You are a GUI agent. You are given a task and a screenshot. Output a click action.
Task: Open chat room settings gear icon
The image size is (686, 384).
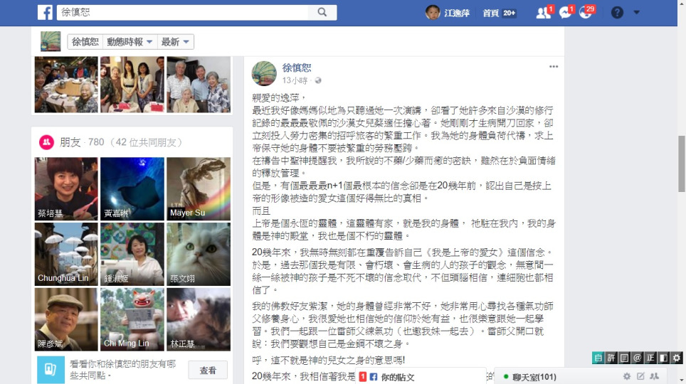627,376
